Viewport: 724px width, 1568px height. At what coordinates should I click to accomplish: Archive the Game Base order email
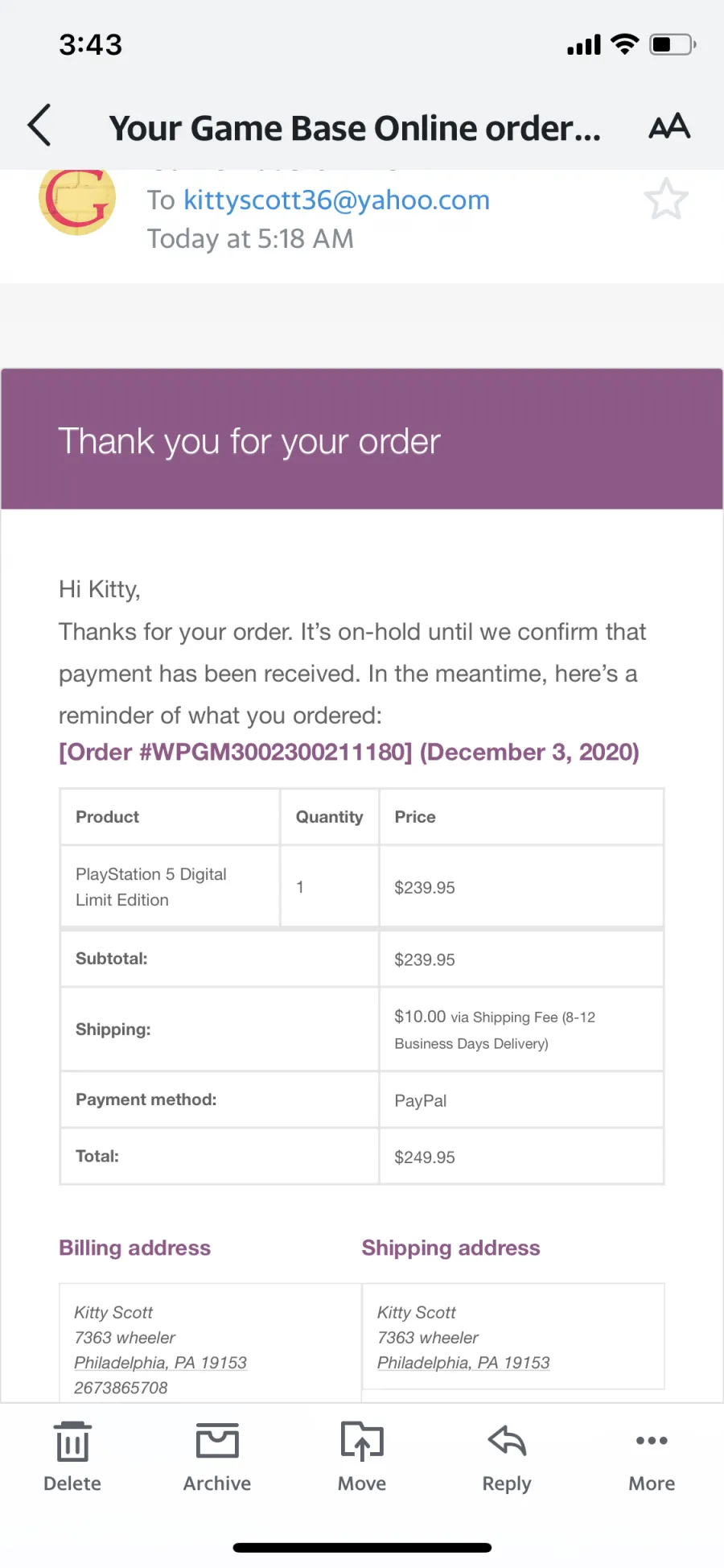point(217,1457)
